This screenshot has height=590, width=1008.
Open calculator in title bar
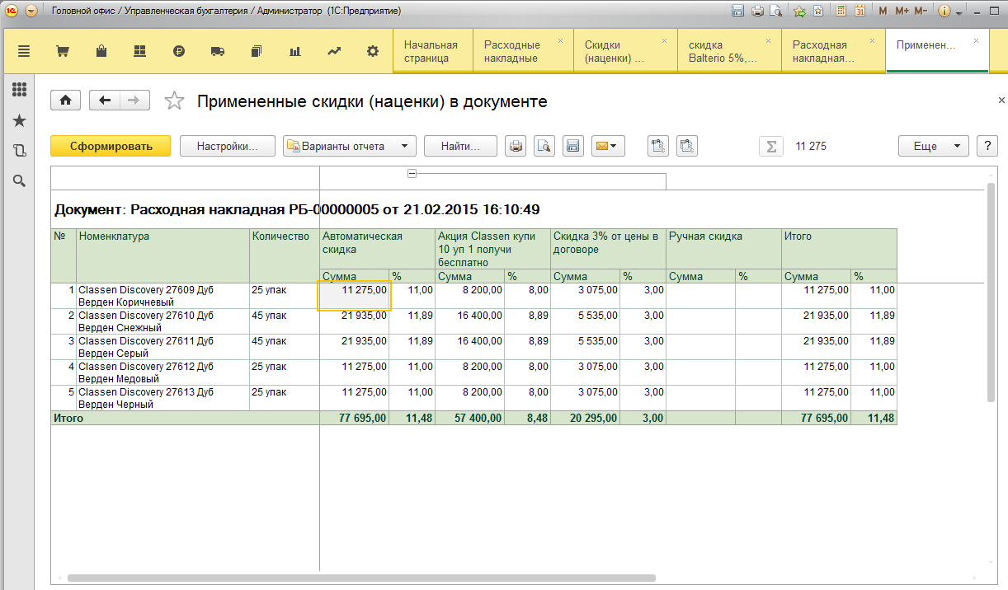pos(841,12)
